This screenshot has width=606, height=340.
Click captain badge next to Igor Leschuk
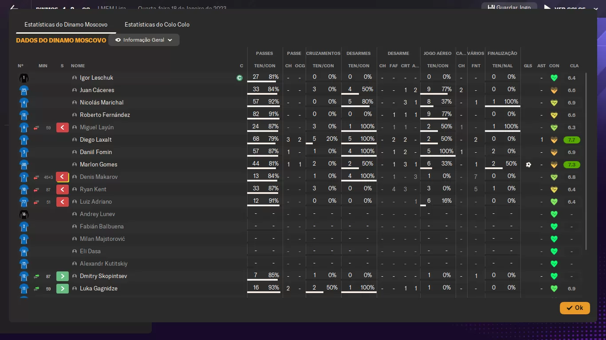tap(240, 78)
